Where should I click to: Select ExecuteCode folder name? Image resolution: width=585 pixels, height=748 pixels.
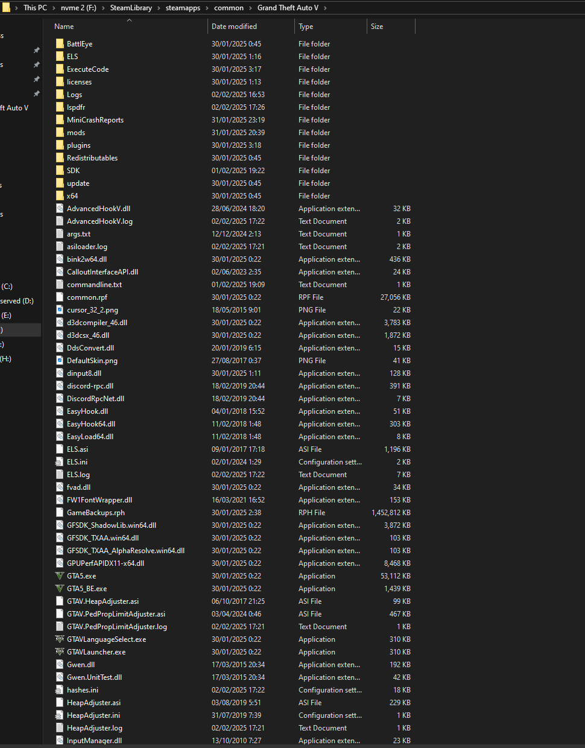tap(87, 69)
